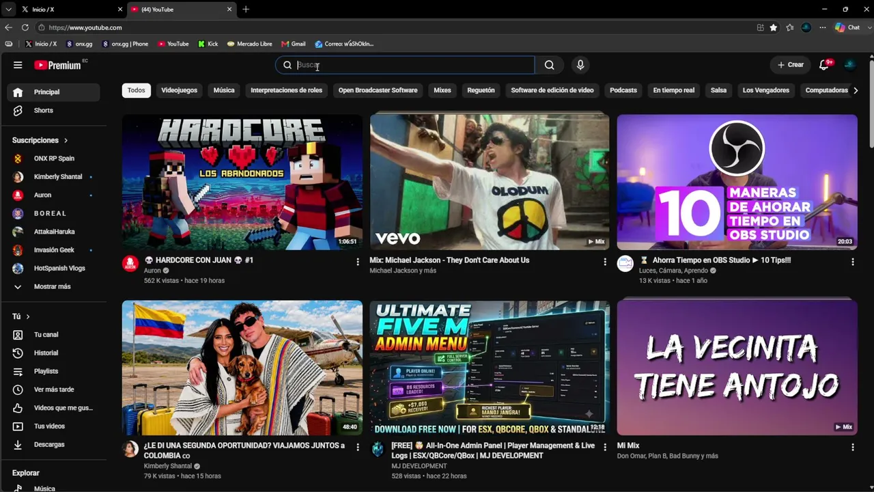Play the Ultimate FiveM Admin Menu thumbnail
The image size is (874, 492).
click(x=490, y=368)
